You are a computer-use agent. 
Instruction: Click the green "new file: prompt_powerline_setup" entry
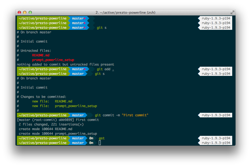click(x=64, y=106)
